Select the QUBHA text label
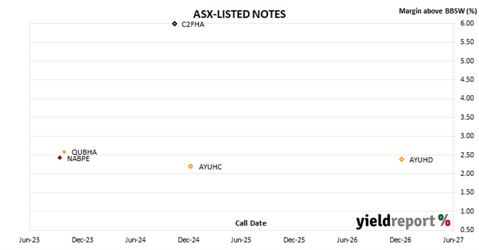The width and height of the screenshot is (479, 250). click(84, 152)
